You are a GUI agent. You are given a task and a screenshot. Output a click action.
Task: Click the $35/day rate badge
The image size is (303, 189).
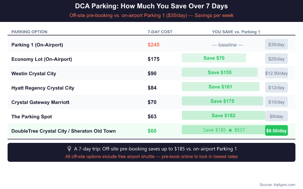point(276,45)
